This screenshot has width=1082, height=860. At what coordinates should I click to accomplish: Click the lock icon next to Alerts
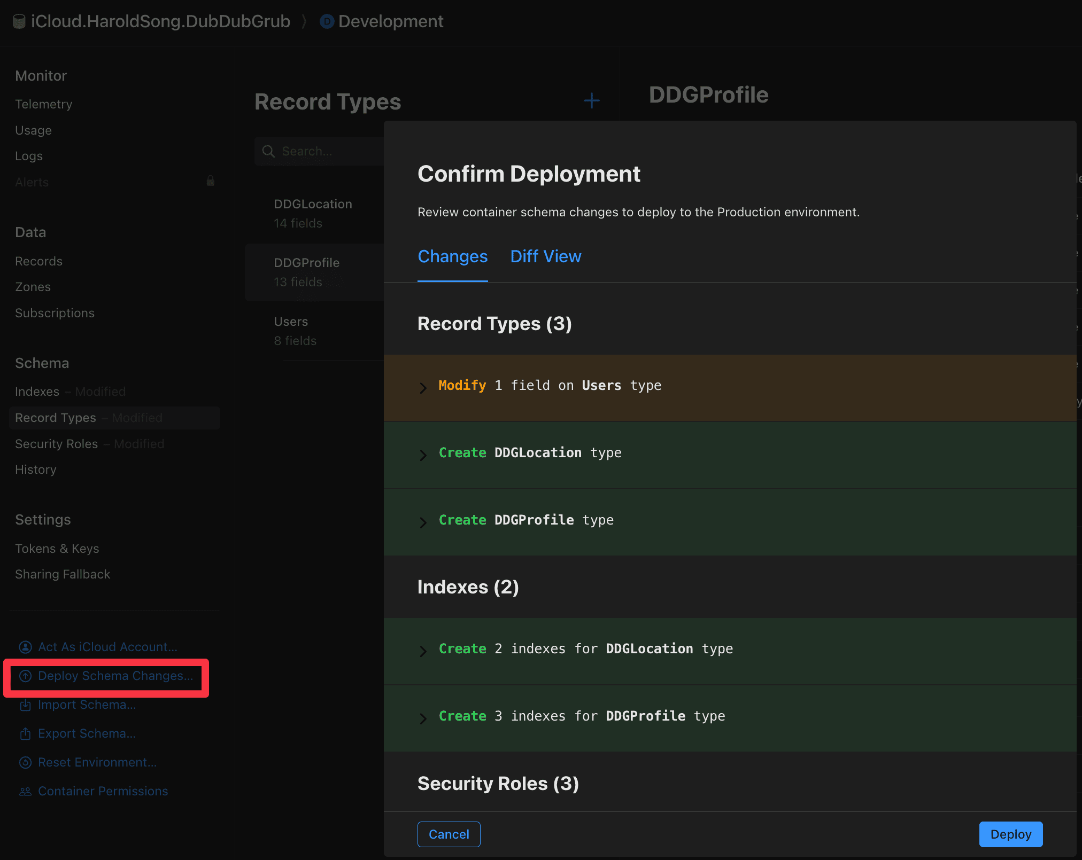211,181
